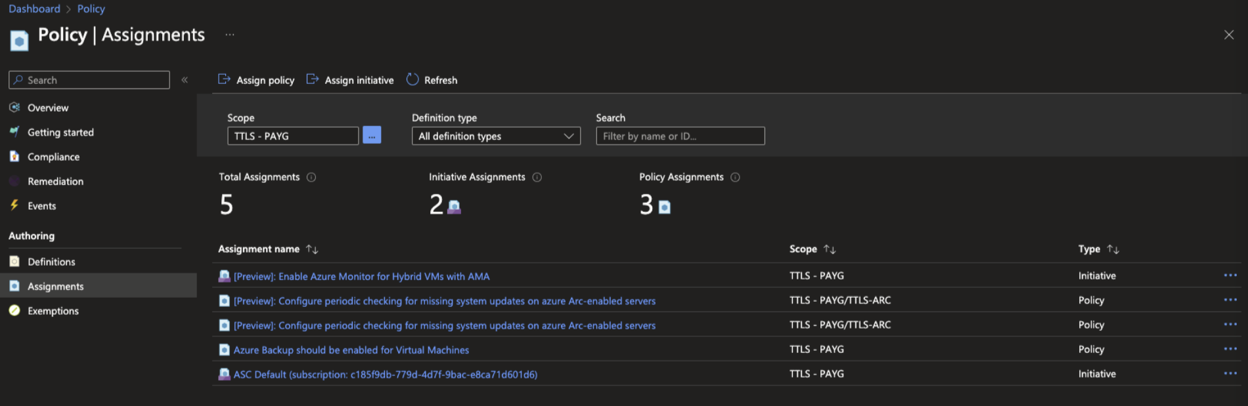
Task: Click the Filter by name or ID field
Action: [680, 136]
